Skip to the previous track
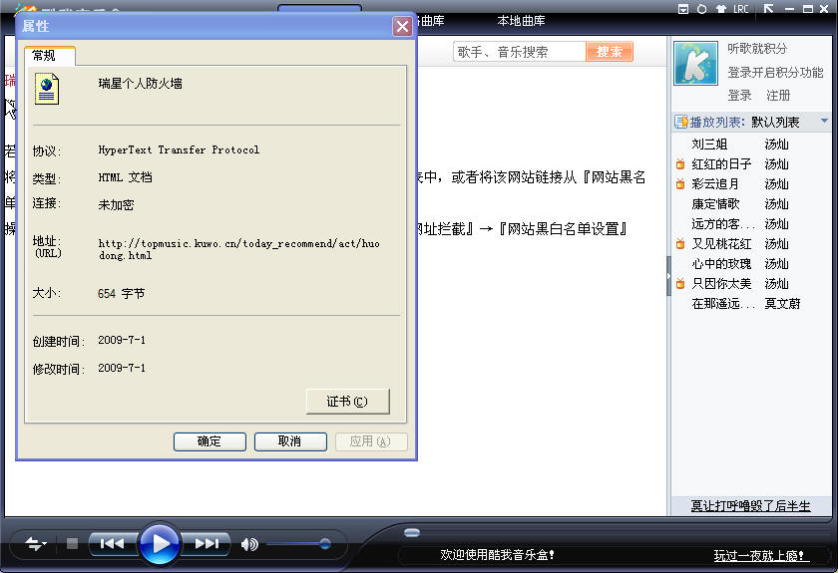Image resolution: width=838 pixels, height=573 pixels. (x=112, y=544)
